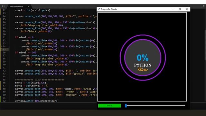Viewport: 206px width, 116px height.
Task: Click the blue slider handle
Action: [126, 106]
